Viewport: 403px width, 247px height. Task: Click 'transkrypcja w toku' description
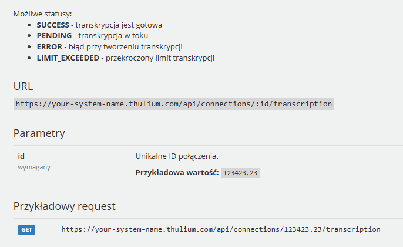[x=113, y=36]
